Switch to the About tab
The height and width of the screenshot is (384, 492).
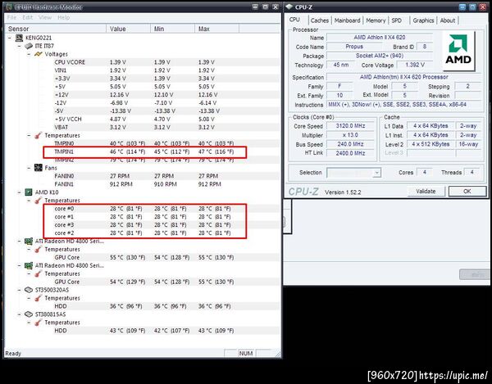tap(448, 20)
